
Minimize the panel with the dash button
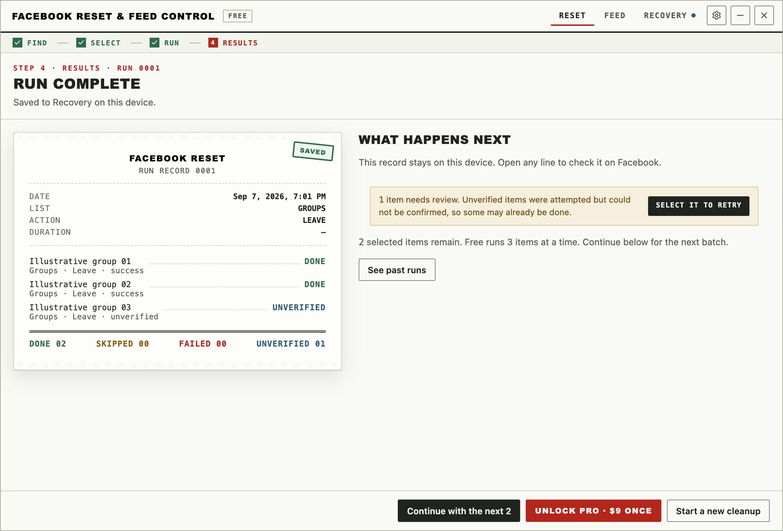click(740, 16)
